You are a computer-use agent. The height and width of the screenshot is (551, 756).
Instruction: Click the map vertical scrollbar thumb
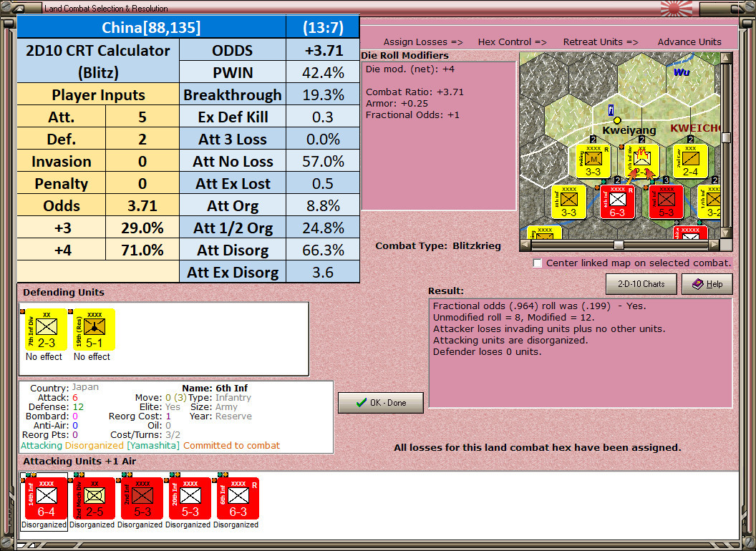[x=726, y=137]
